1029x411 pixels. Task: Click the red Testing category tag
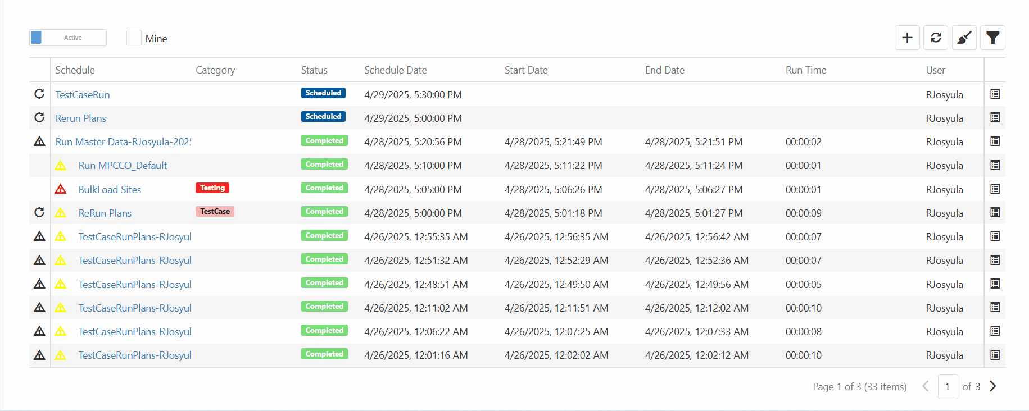[212, 188]
